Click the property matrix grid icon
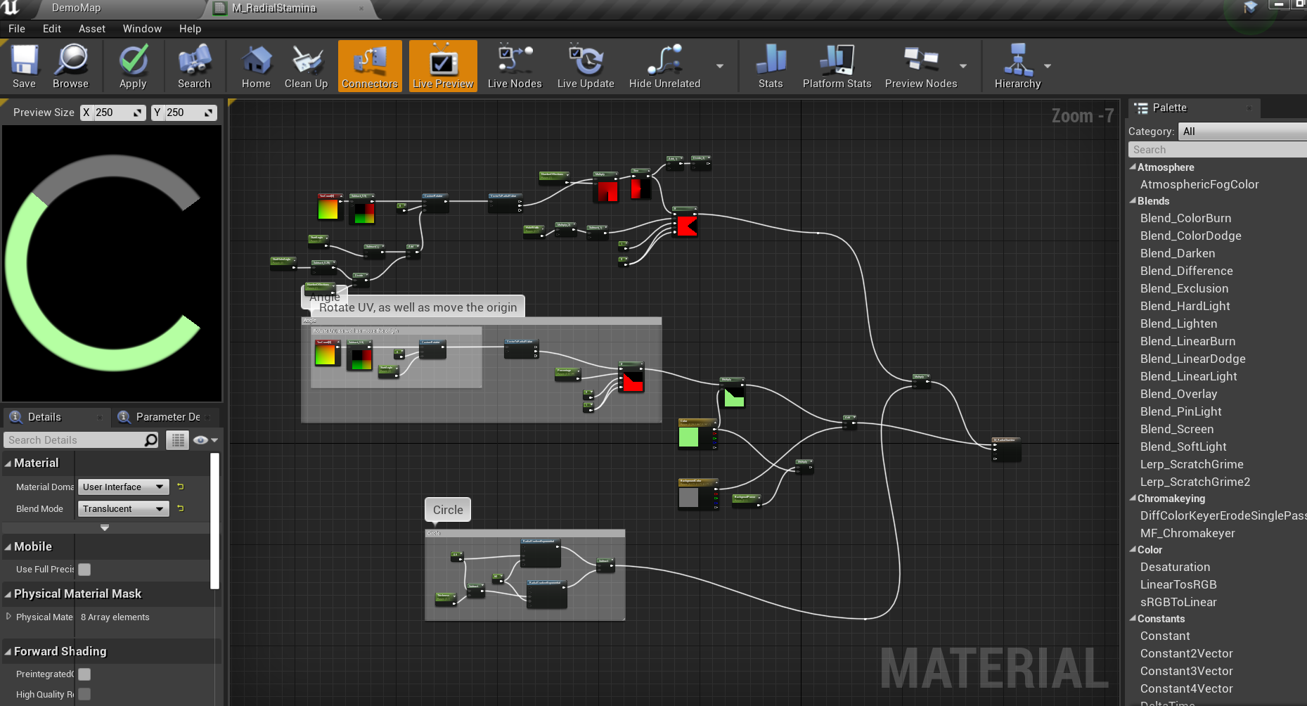1307x706 pixels. (x=178, y=440)
